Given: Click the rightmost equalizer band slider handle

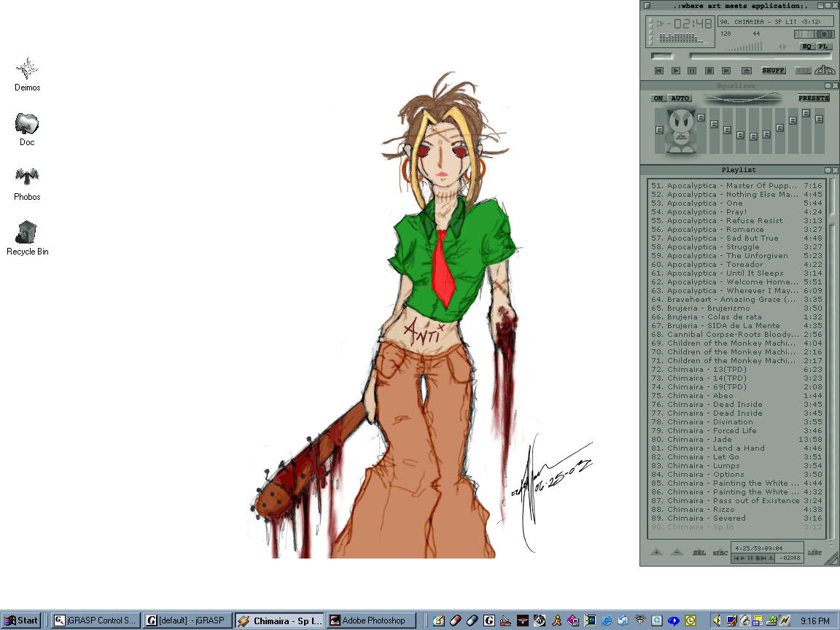Looking at the screenshot, I should 819,119.
